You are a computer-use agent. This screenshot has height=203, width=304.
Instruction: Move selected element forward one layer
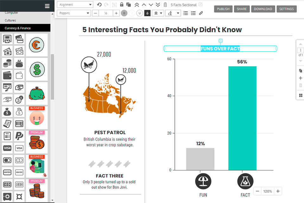pos(144,5)
